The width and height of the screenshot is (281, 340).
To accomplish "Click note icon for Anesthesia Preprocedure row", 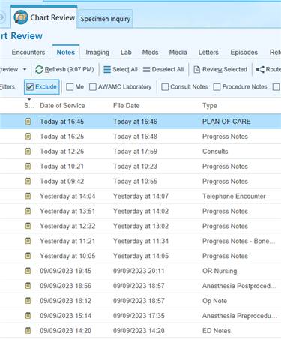I will 28,316.
